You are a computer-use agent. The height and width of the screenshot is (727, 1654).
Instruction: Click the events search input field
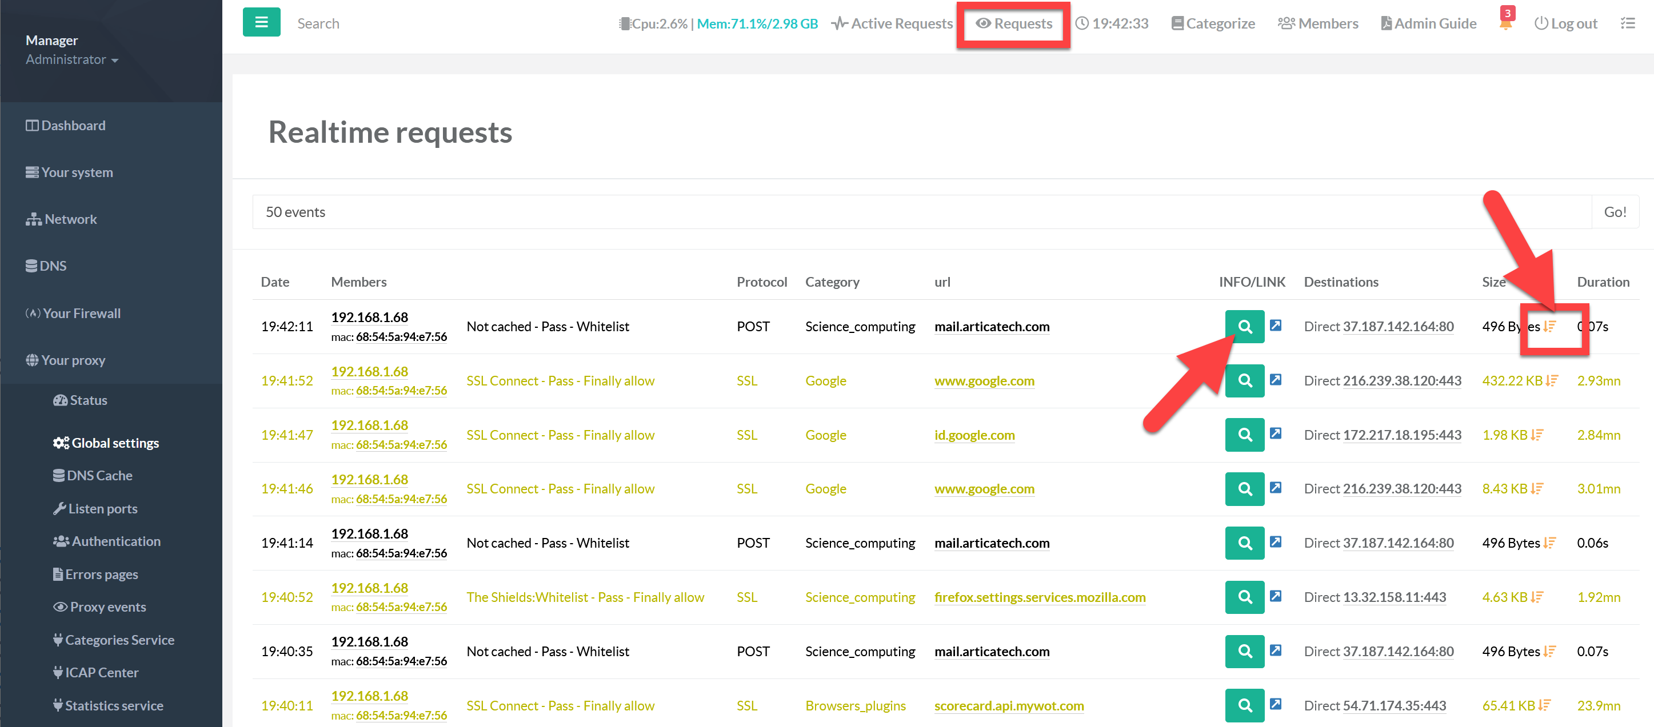(x=921, y=212)
